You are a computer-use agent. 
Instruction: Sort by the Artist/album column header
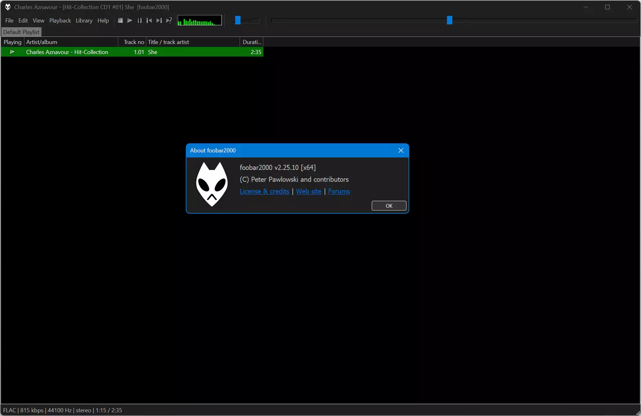pyautogui.click(x=71, y=42)
